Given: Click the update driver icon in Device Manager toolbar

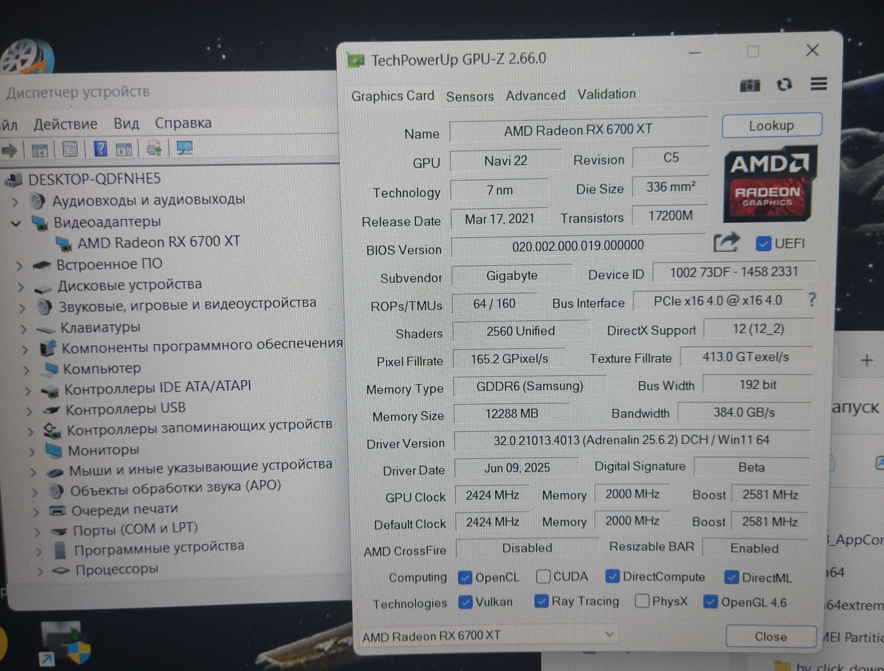Looking at the screenshot, I should pos(154,149).
